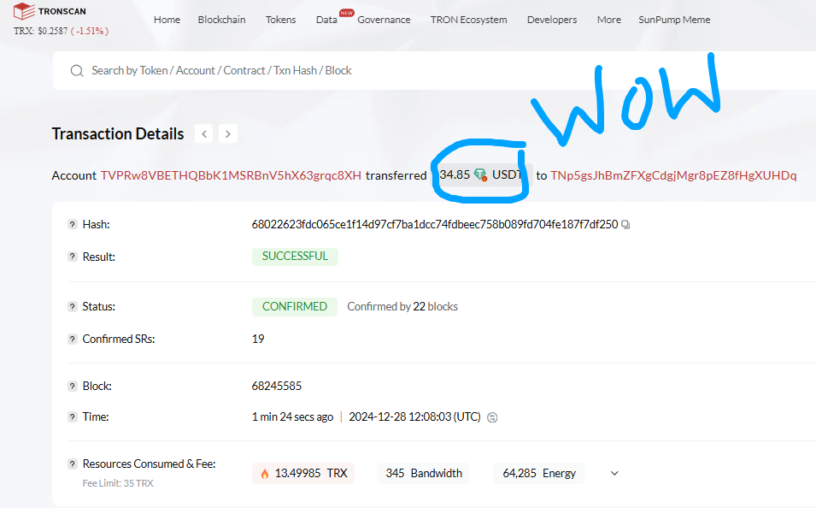The width and height of the screenshot is (816, 508).
Task: Click the Confirmed SRs value 19
Action: pos(258,340)
